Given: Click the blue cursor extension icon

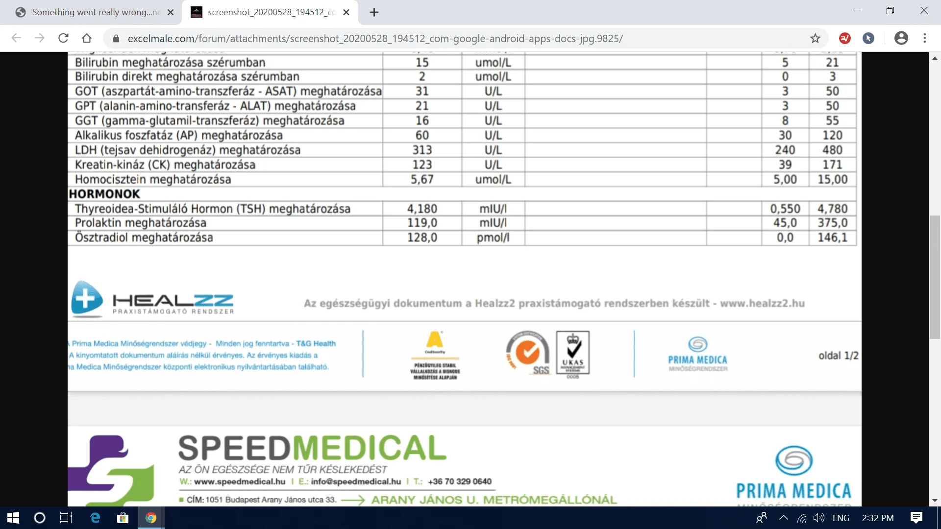Looking at the screenshot, I should (868, 38).
